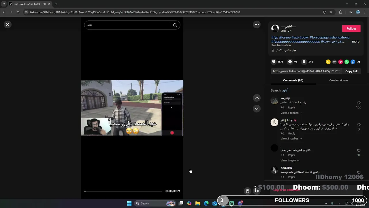
Task: Switch to Comments (93) tab
Action: point(293,80)
